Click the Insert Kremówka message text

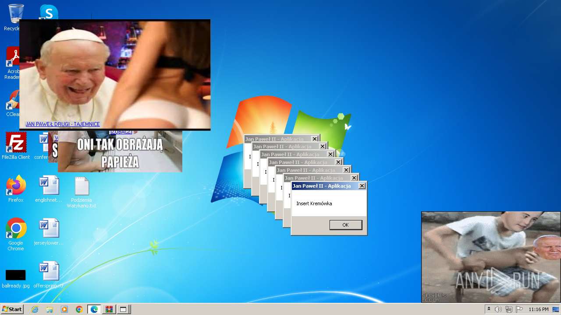tap(314, 203)
